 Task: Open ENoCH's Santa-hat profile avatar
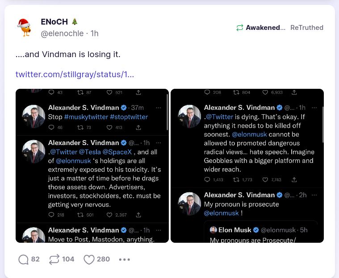click(25, 27)
